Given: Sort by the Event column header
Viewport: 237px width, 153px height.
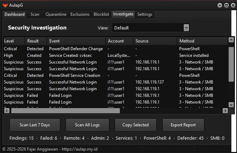Looking at the screenshot, I should pos(76,41).
